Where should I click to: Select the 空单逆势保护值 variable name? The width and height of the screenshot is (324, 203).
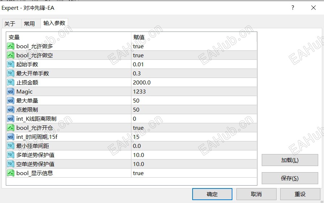[x=35, y=164]
